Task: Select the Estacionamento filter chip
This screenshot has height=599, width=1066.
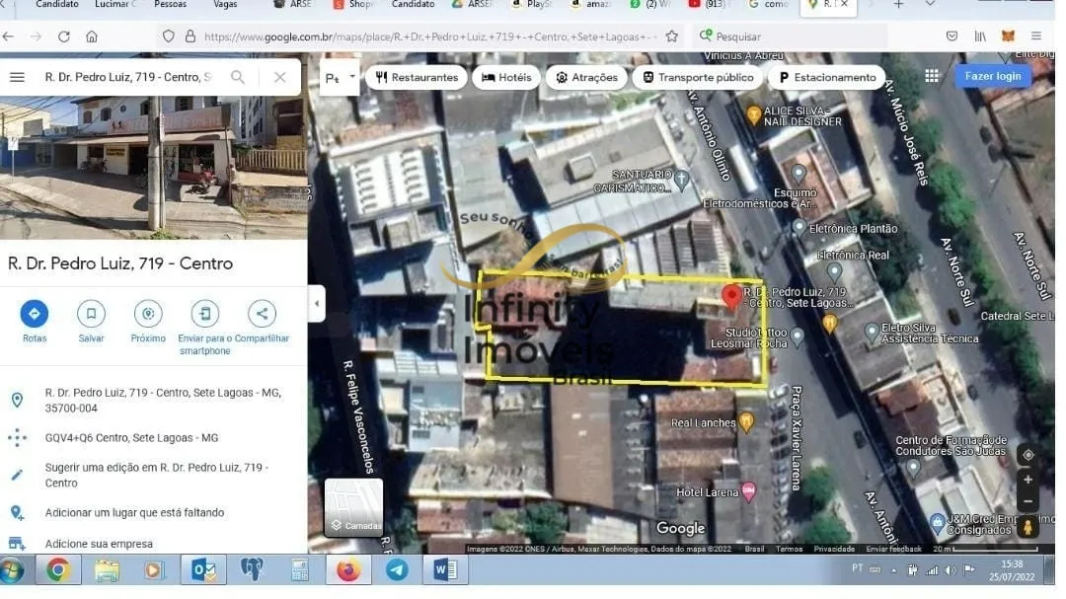Action: (x=827, y=78)
